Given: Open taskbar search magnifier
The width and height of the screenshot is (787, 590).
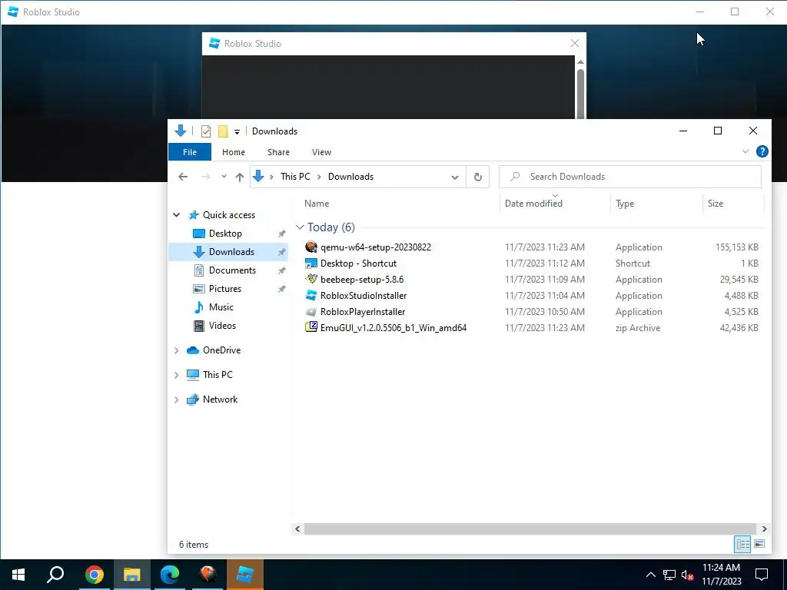Looking at the screenshot, I should point(55,575).
